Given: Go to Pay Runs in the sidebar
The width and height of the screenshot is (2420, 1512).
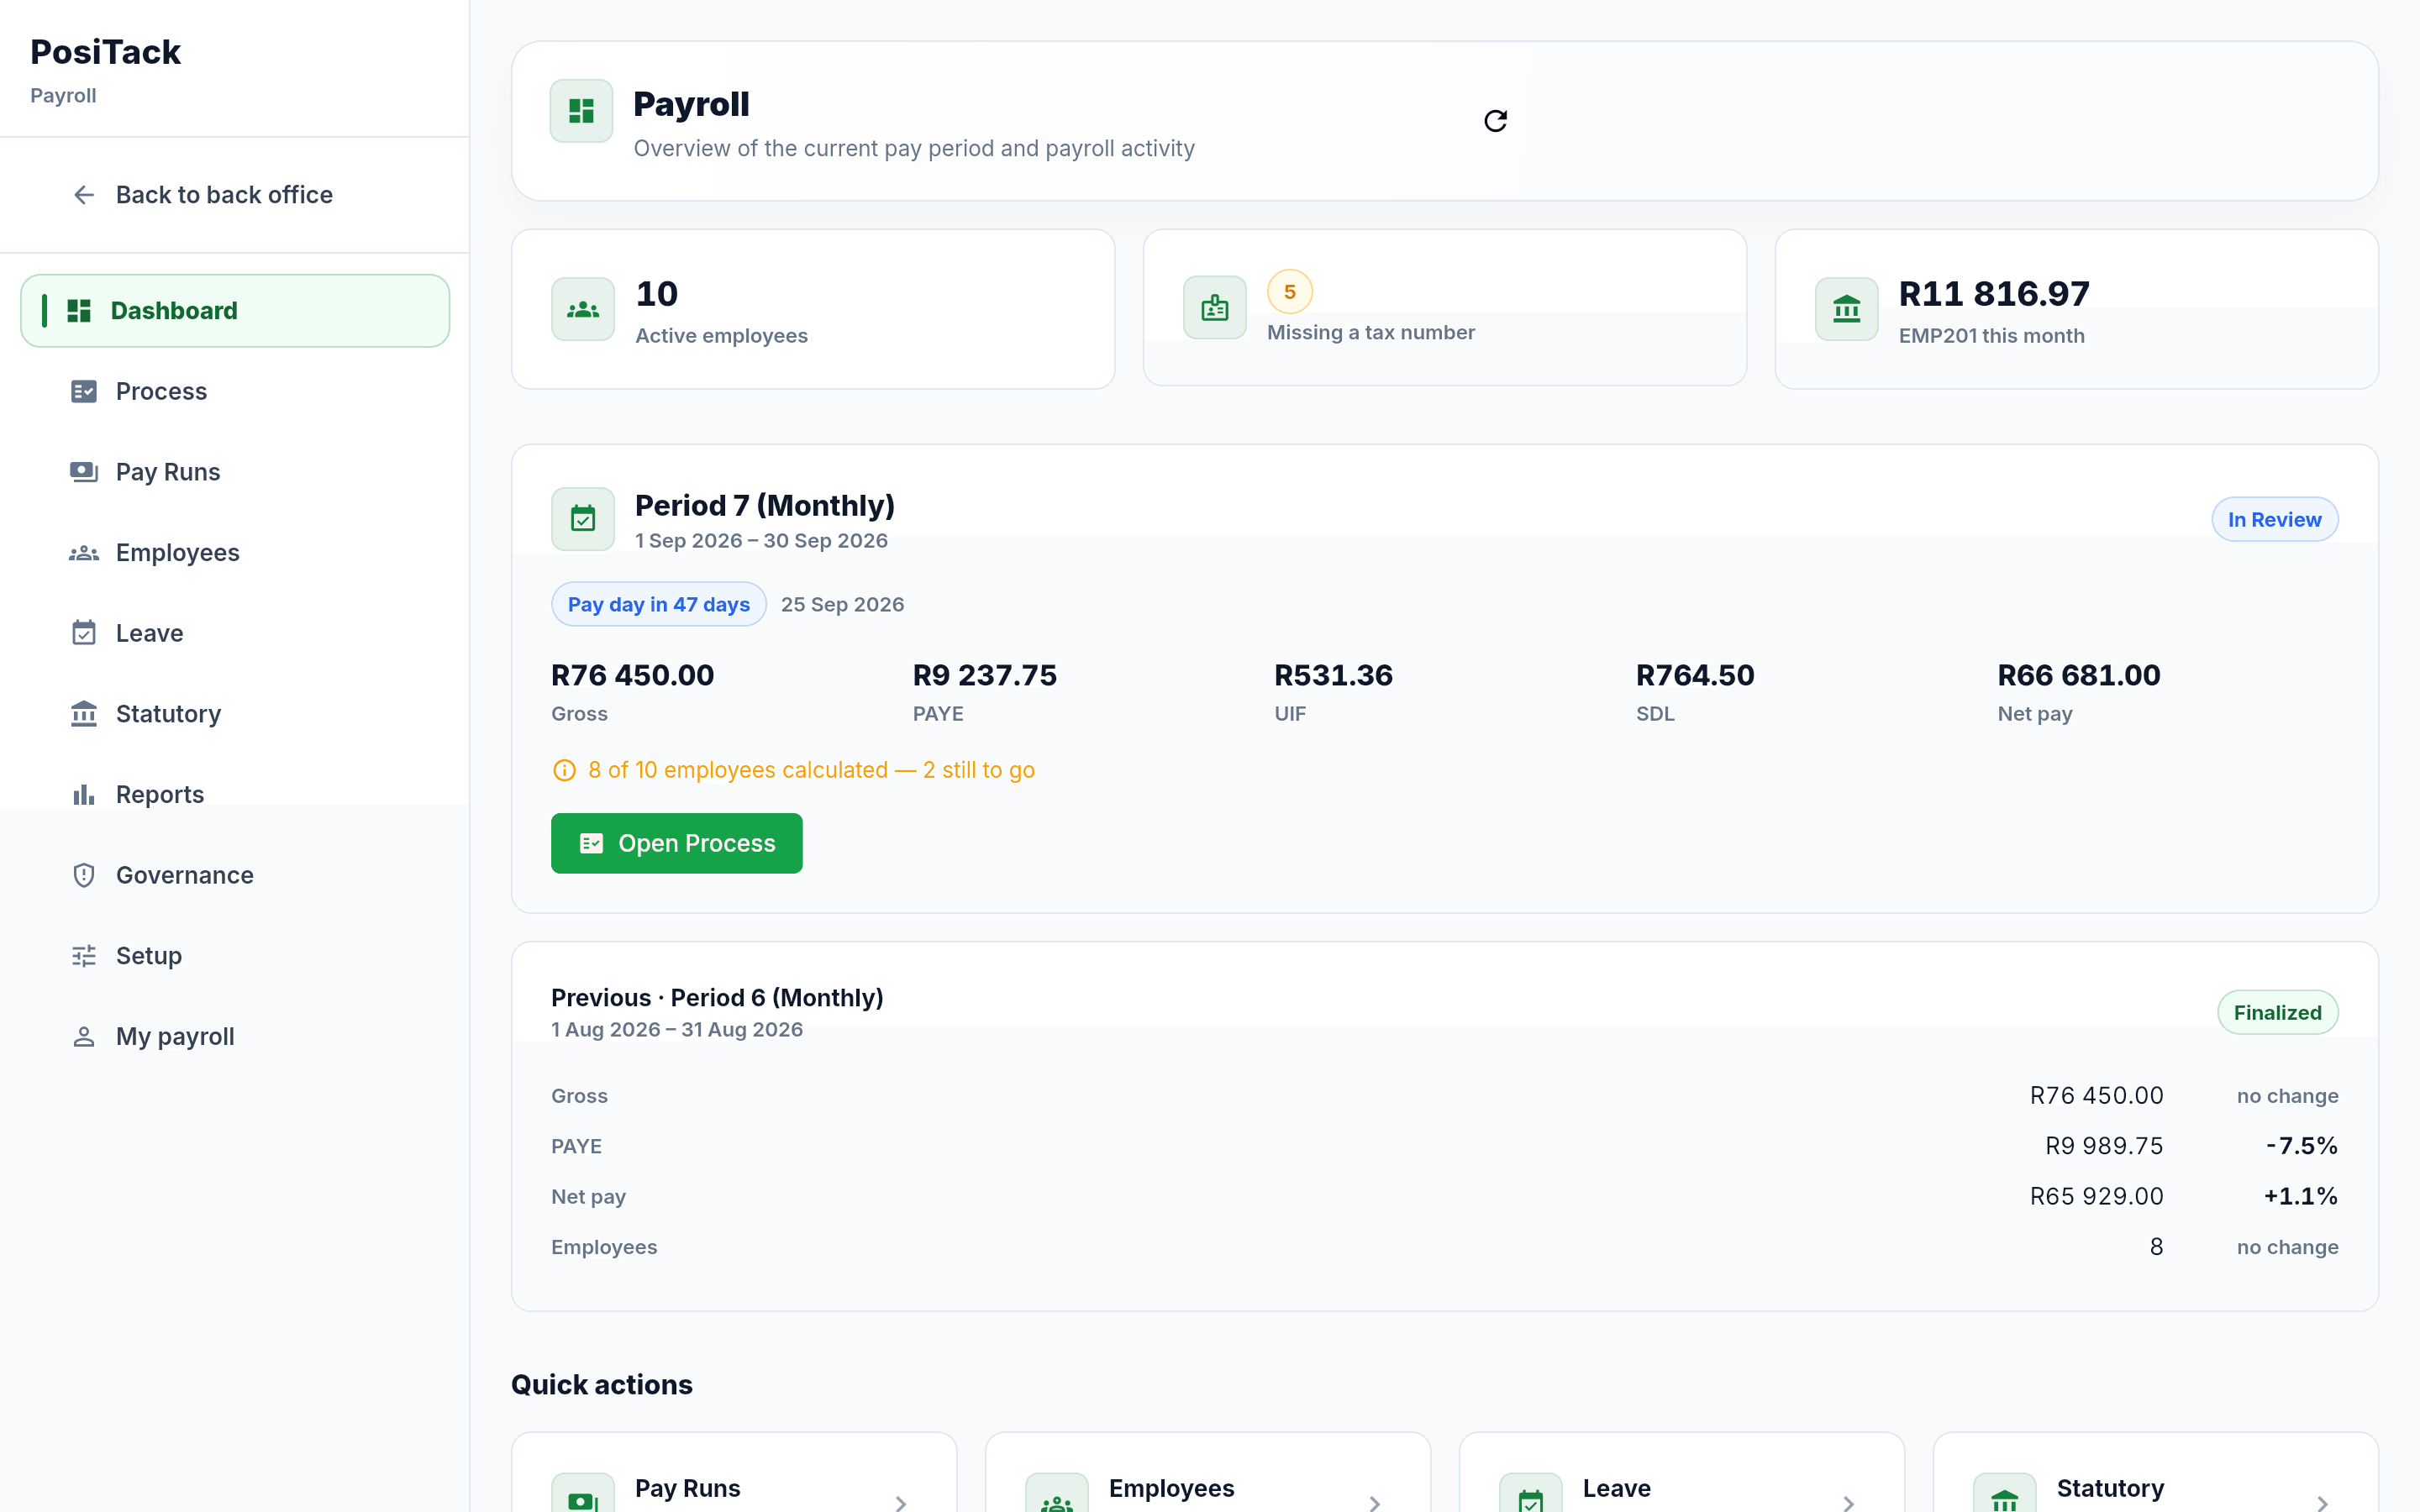Looking at the screenshot, I should pos(235,472).
